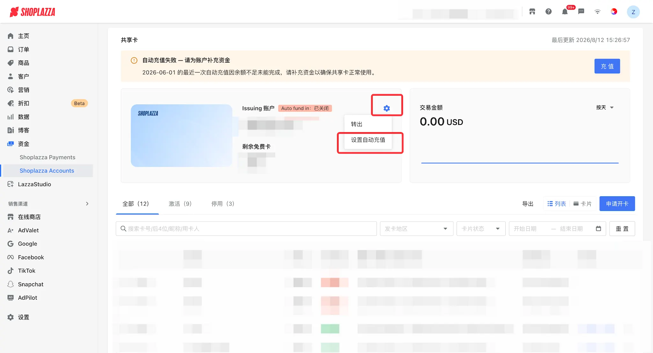Click the 数据 bar chart icon
Viewport: 653px width, 353px height.
(x=11, y=117)
